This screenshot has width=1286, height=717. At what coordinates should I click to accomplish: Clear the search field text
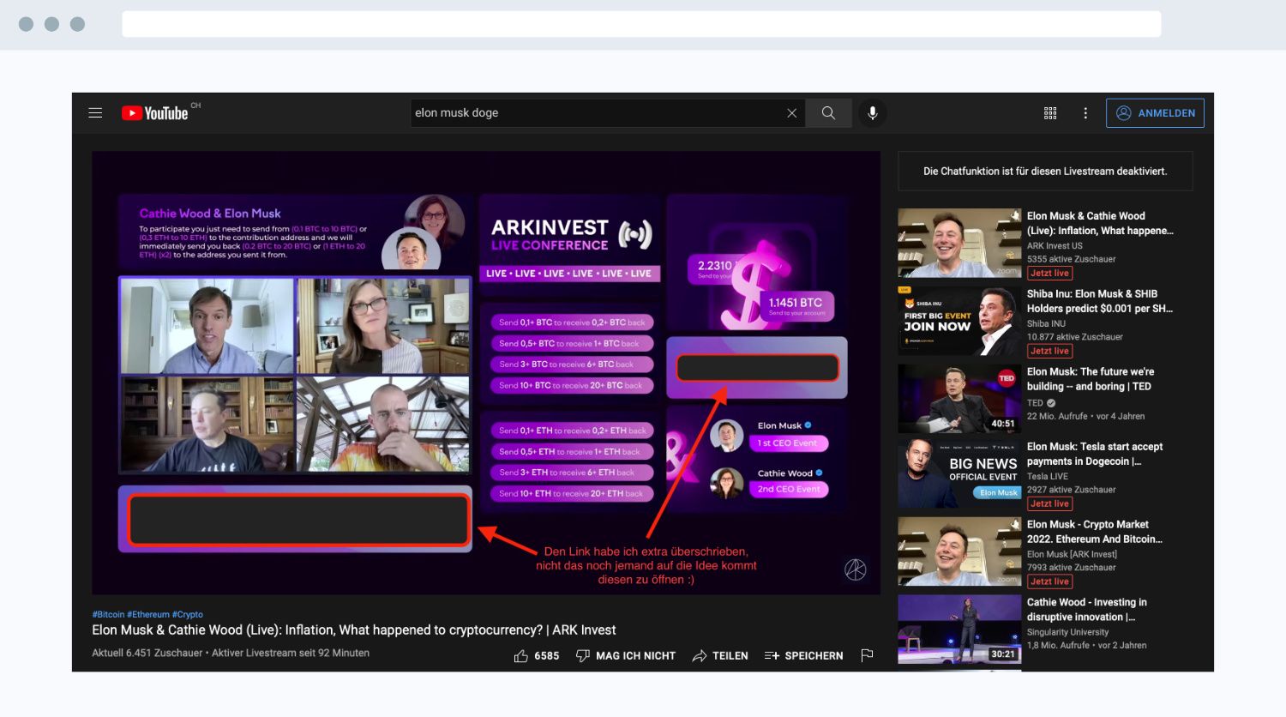click(x=791, y=113)
